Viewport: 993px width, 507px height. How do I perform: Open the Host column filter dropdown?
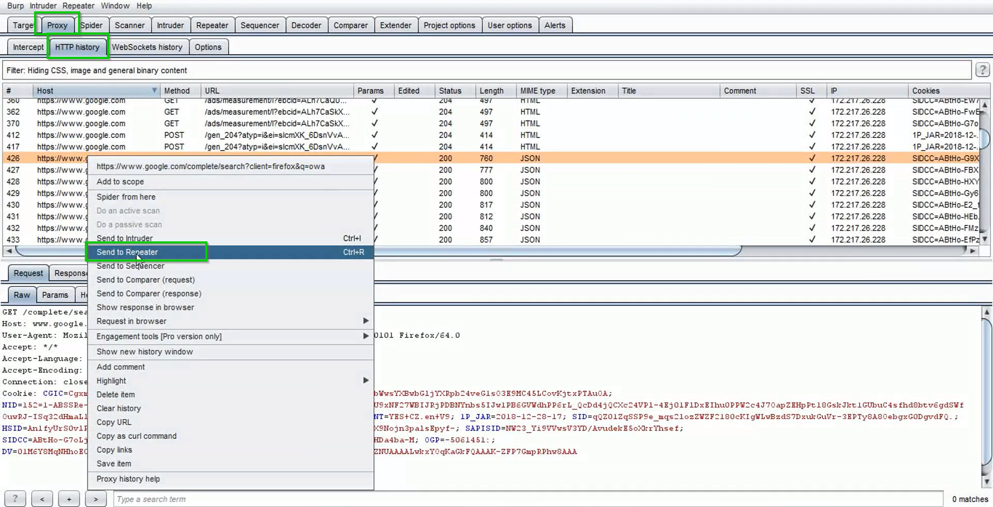coord(154,90)
